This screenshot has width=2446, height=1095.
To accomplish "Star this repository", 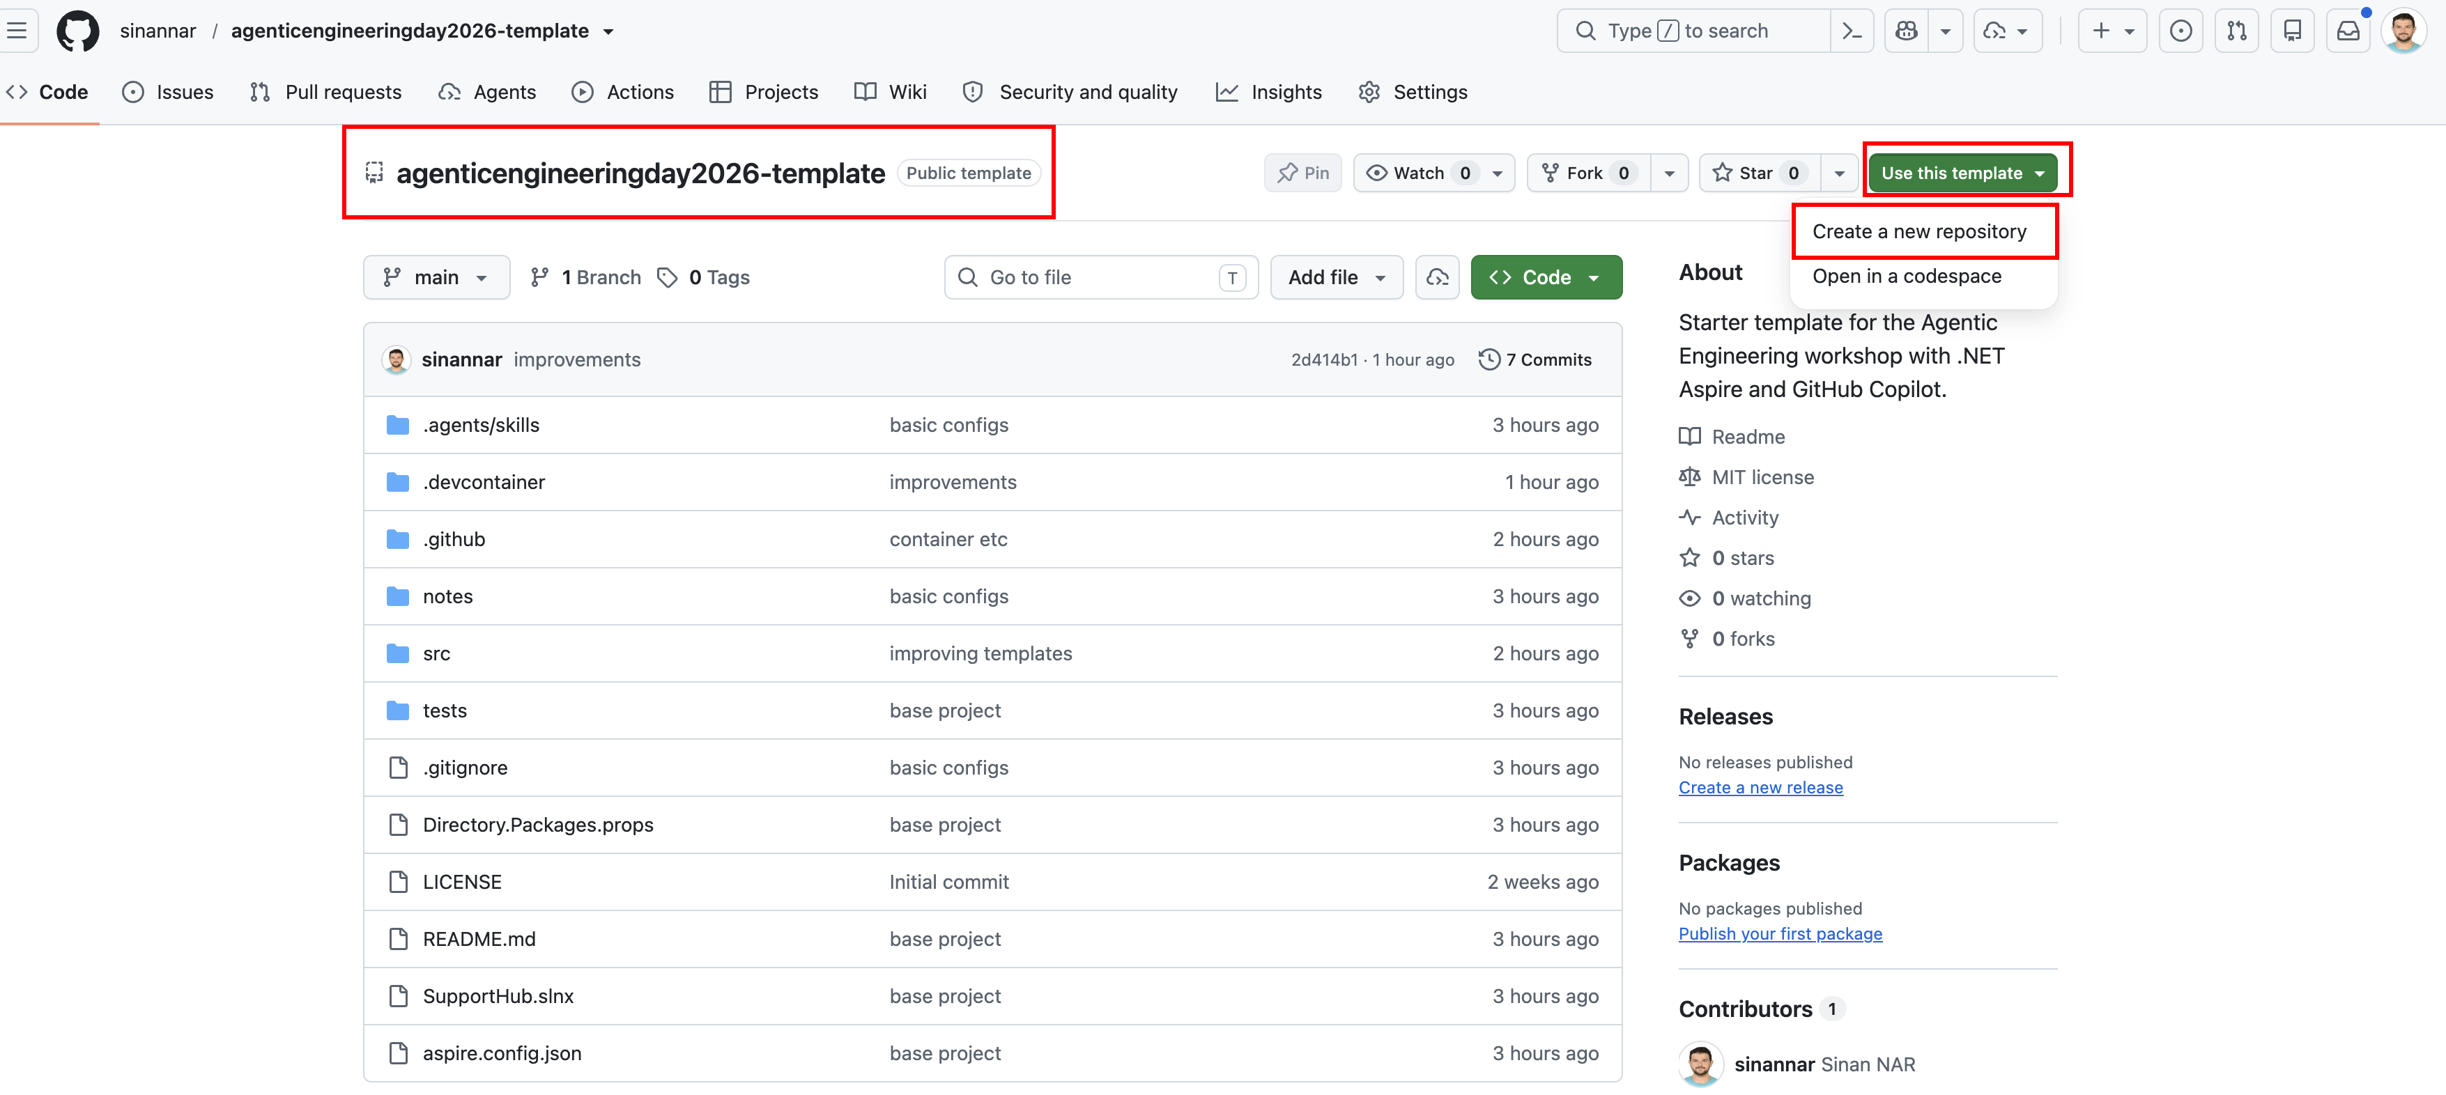I will pos(1758,173).
